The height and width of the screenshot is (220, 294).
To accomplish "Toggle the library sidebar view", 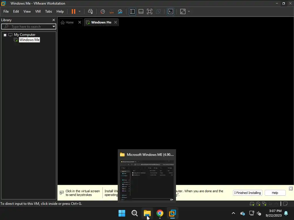I will coord(132,11).
